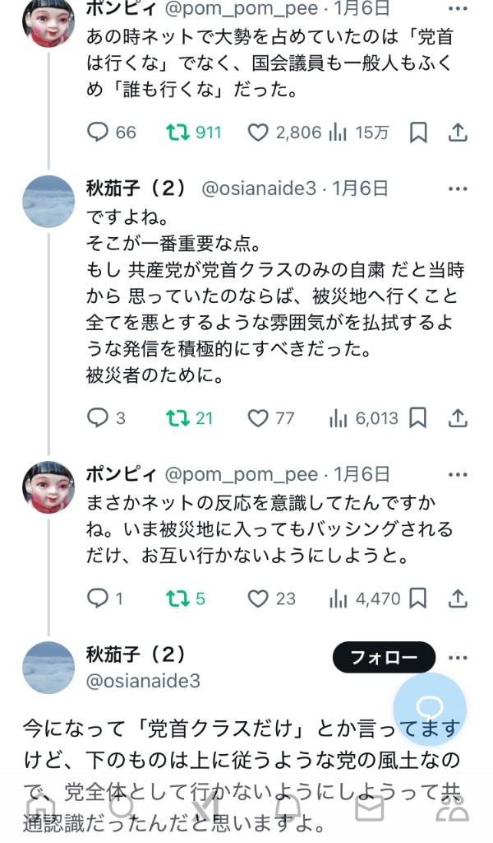Bookmark the first tweet with 15万 views
Viewport: 493px width, 843px height.
(417, 132)
